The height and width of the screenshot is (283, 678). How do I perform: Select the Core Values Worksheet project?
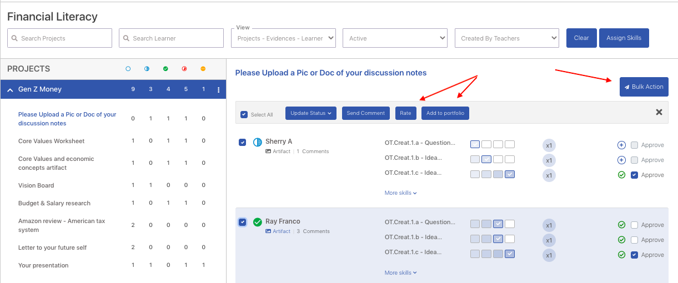coord(52,141)
